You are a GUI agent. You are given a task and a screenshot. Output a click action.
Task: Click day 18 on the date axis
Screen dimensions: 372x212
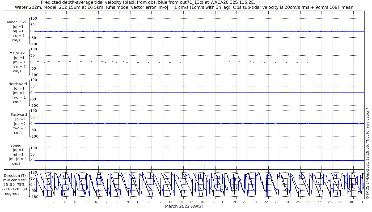click(223, 202)
